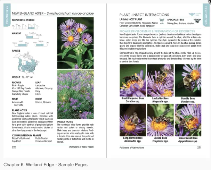Viewport: 211px width, 170px height.
Task: Click the Specialist Bee label
Action: [x=176, y=20]
